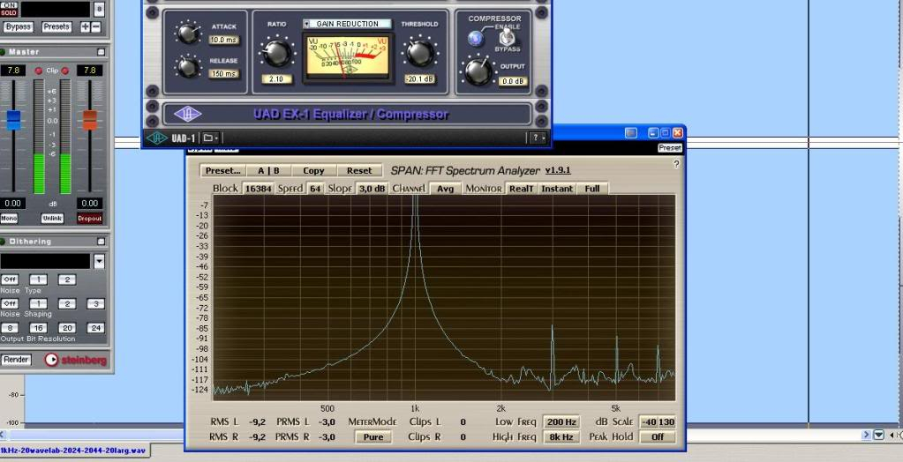Image resolution: width=903 pixels, height=462 pixels.
Task: Click the Reset button in SPAN analyzer
Action: point(358,171)
